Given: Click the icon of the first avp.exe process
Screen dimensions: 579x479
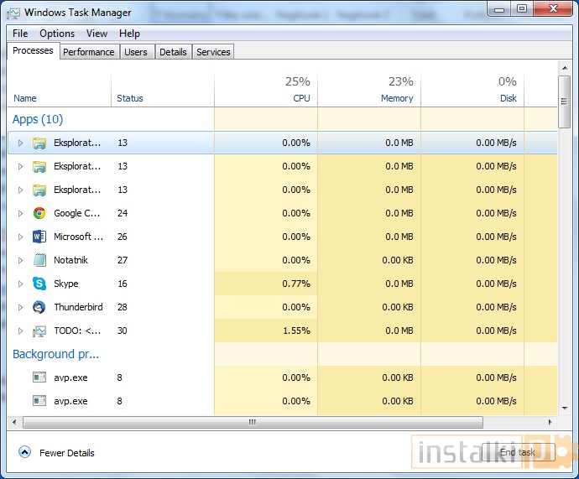Looking at the screenshot, I should click(39, 377).
